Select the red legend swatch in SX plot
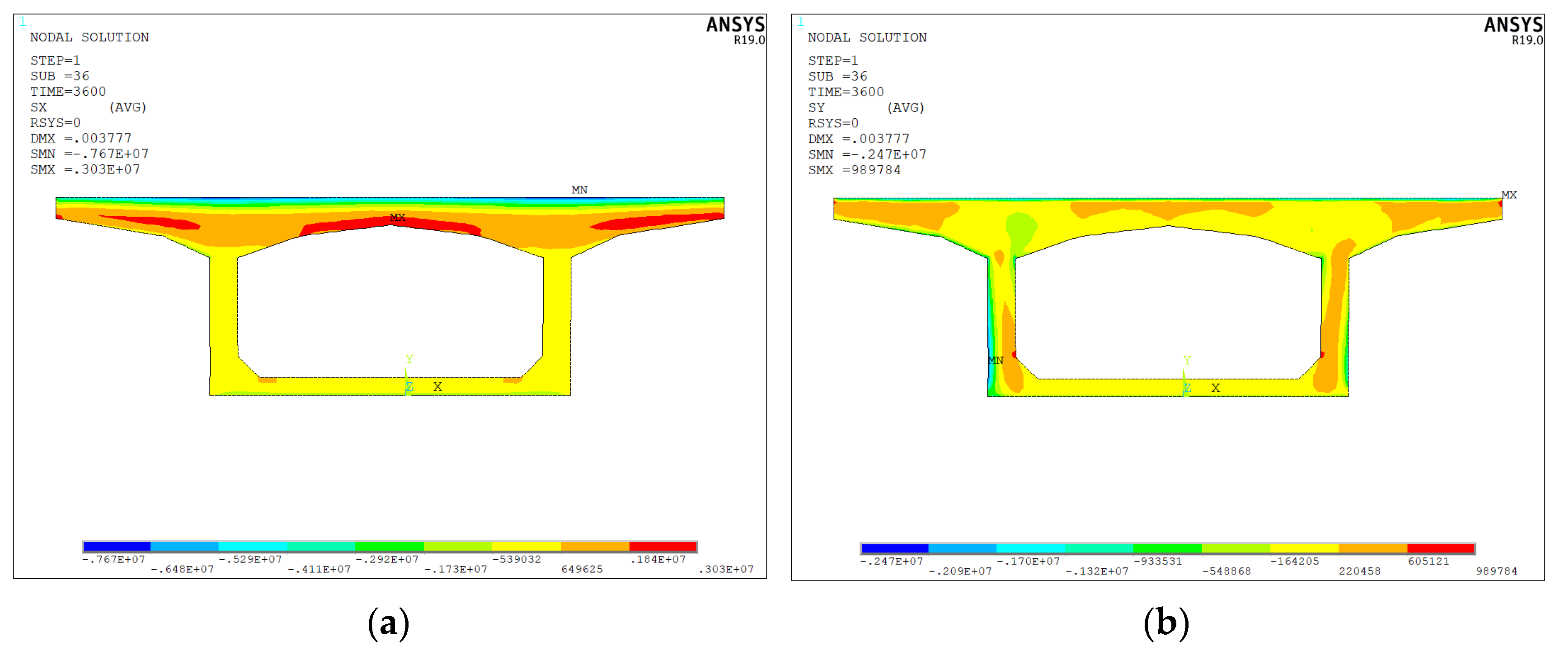Image resolution: width=1560 pixels, height=655 pixels. pos(663,547)
